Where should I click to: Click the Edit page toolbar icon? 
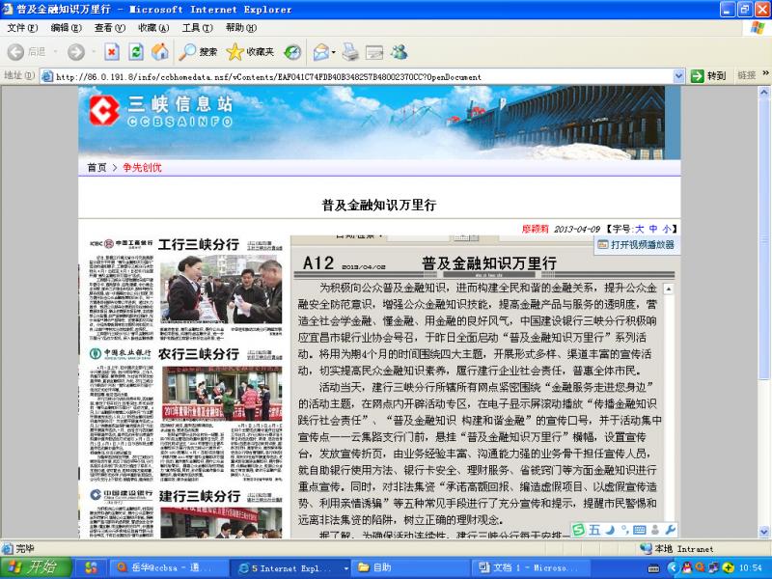click(x=374, y=52)
